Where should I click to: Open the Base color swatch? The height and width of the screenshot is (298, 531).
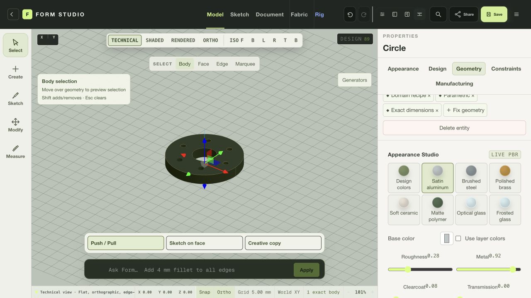pyautogui.click(x=447, y=238)
